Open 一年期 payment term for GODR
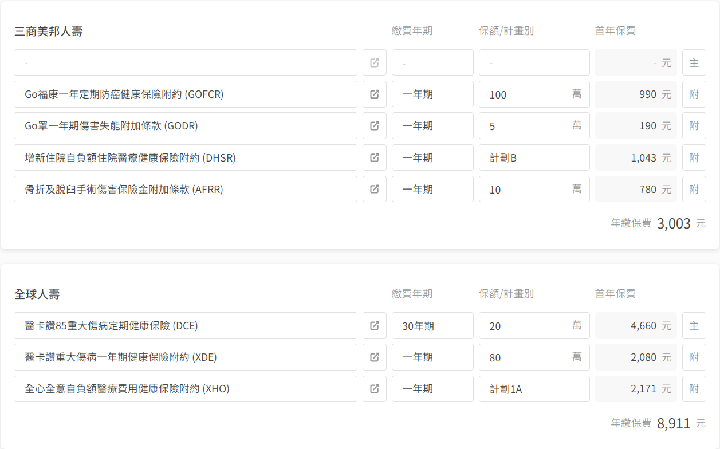 [432, 125]
